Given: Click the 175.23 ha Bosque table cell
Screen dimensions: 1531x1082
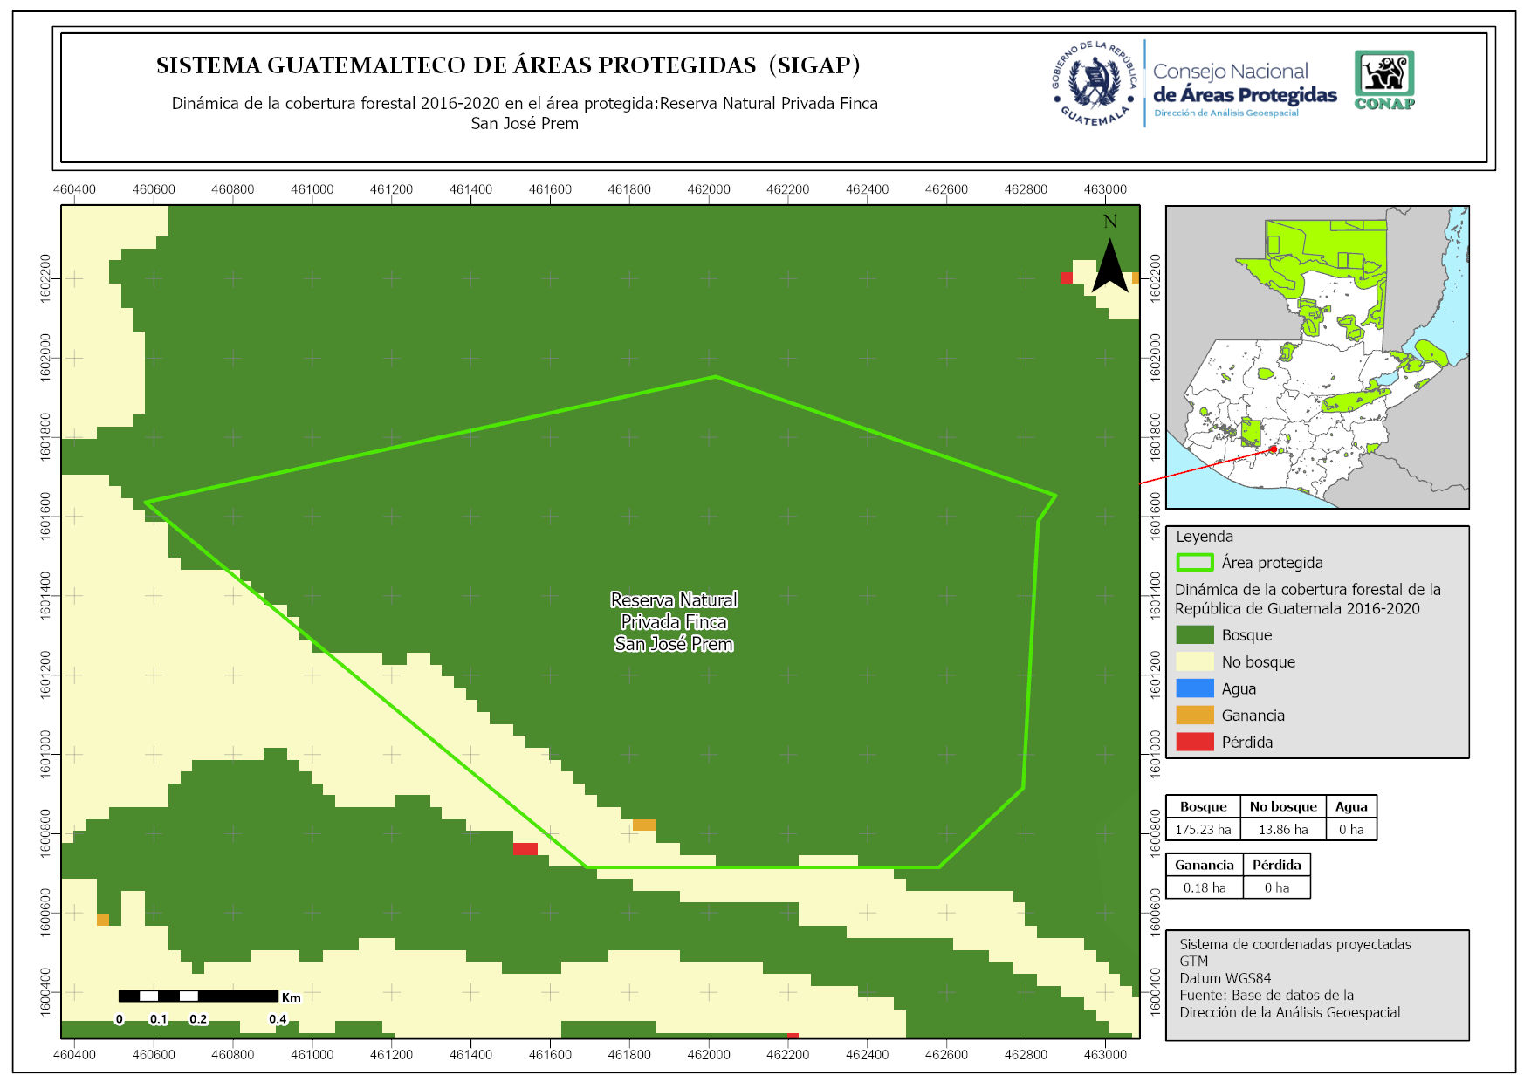Looking at the screenshot, I should (1203, 830).
